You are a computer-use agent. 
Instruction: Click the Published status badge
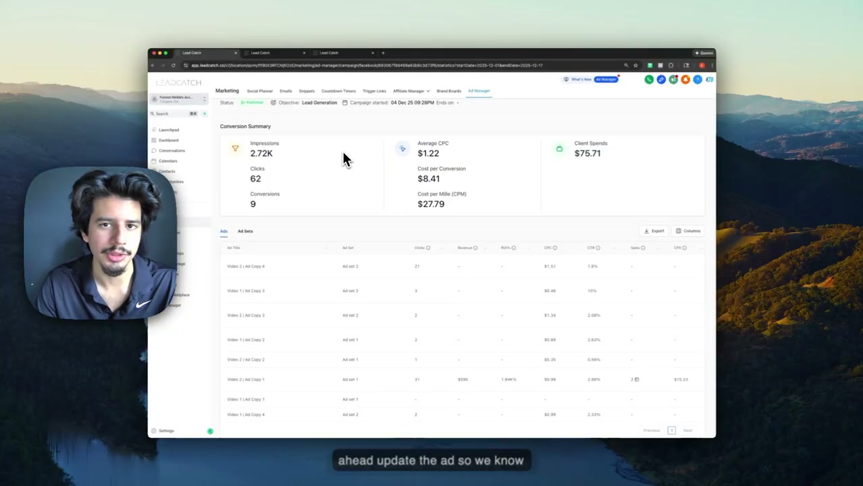tap(253, 103)
